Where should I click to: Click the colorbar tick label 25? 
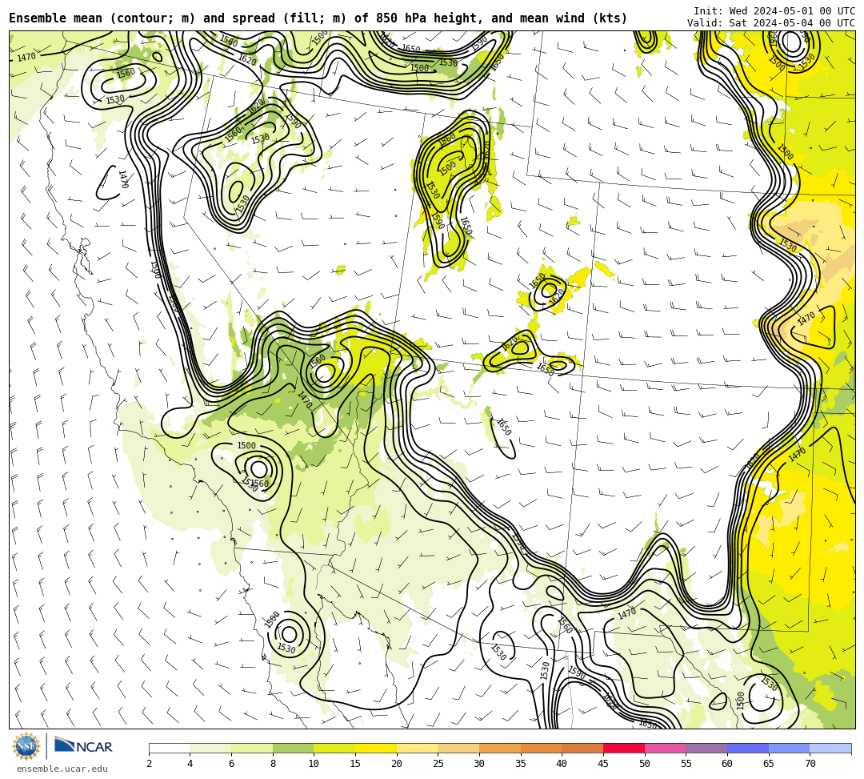pyautogui.click(x=438, y=764)
